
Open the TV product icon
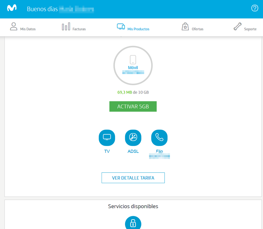107,138
